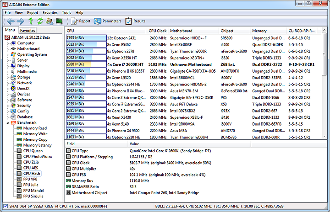This screenshot has height=212, width=330.
Task: Click the yellow 2988 MB/s result bar
Action: pyautogui.click(x=86, y=64)
